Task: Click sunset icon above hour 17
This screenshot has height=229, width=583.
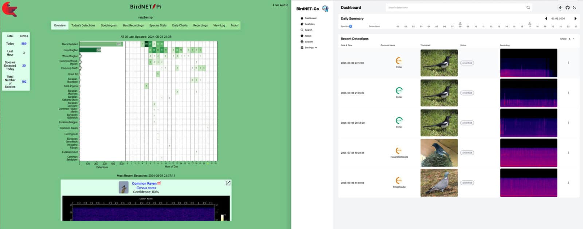Action: tap(529, 23)
